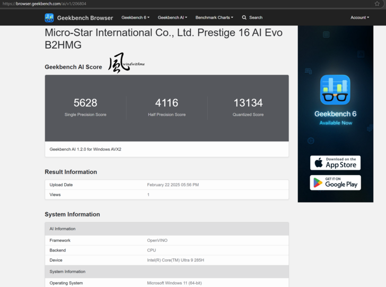
Task: Click the Geekbench 6 app icon in the ad
Action: 335,90
